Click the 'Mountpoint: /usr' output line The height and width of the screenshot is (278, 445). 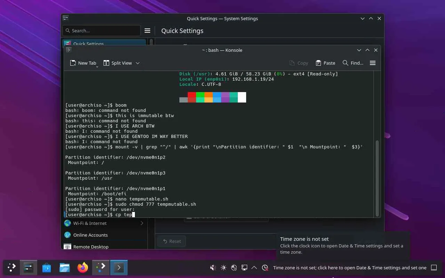click(90, 178)
